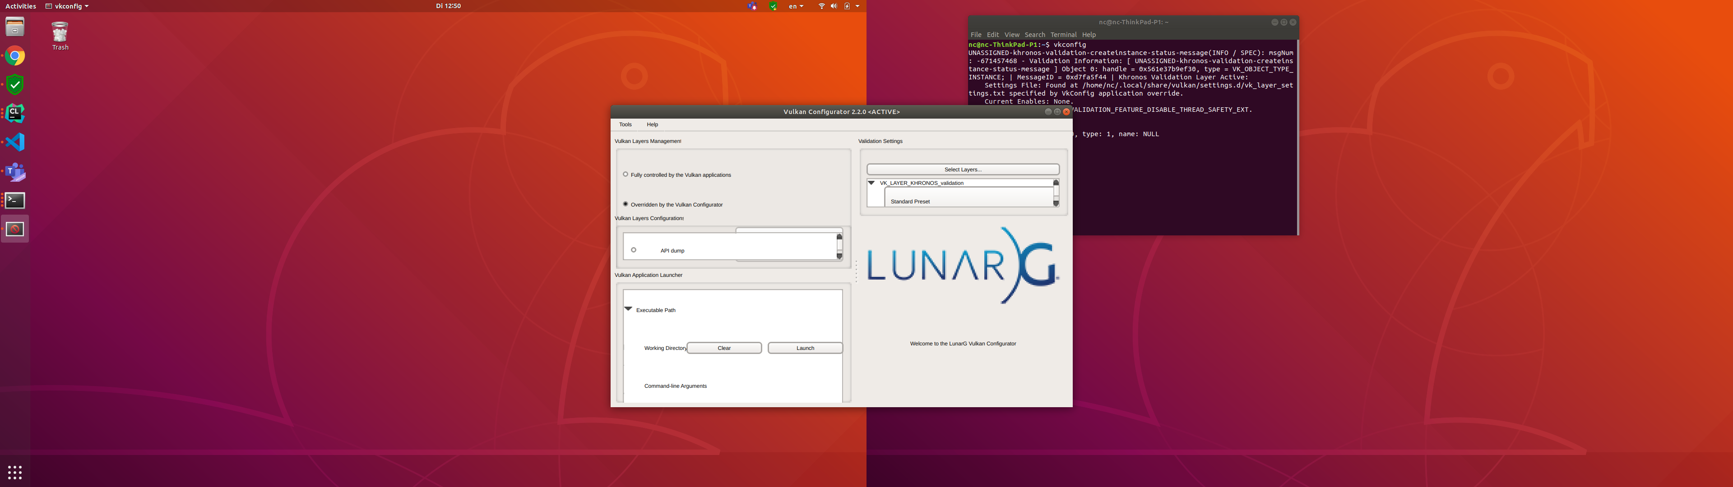This screenshot has height=487, width=1733.
Task: Open the CLion dock icon
Action: click(14, 113)
